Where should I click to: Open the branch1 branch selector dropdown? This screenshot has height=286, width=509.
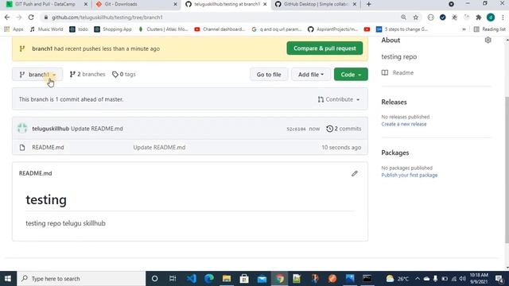pyautogui.click(x=37, y=74)
